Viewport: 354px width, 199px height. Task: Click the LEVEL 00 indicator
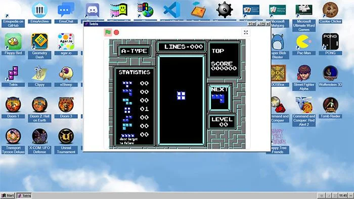click(x=222, y=122)
